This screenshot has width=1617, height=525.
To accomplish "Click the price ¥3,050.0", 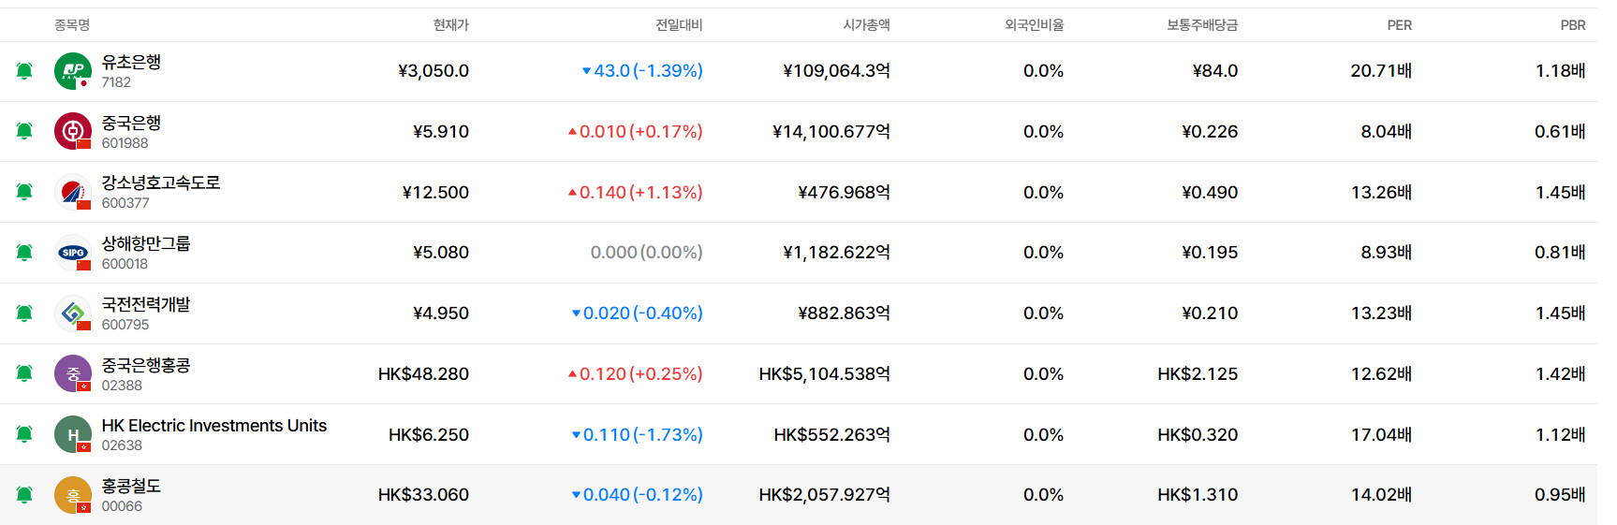I will pos(434,71).
